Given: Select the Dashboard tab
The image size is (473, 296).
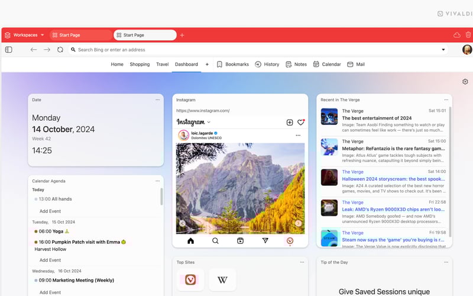Looking at the screenshot, I should coord(186,65).
